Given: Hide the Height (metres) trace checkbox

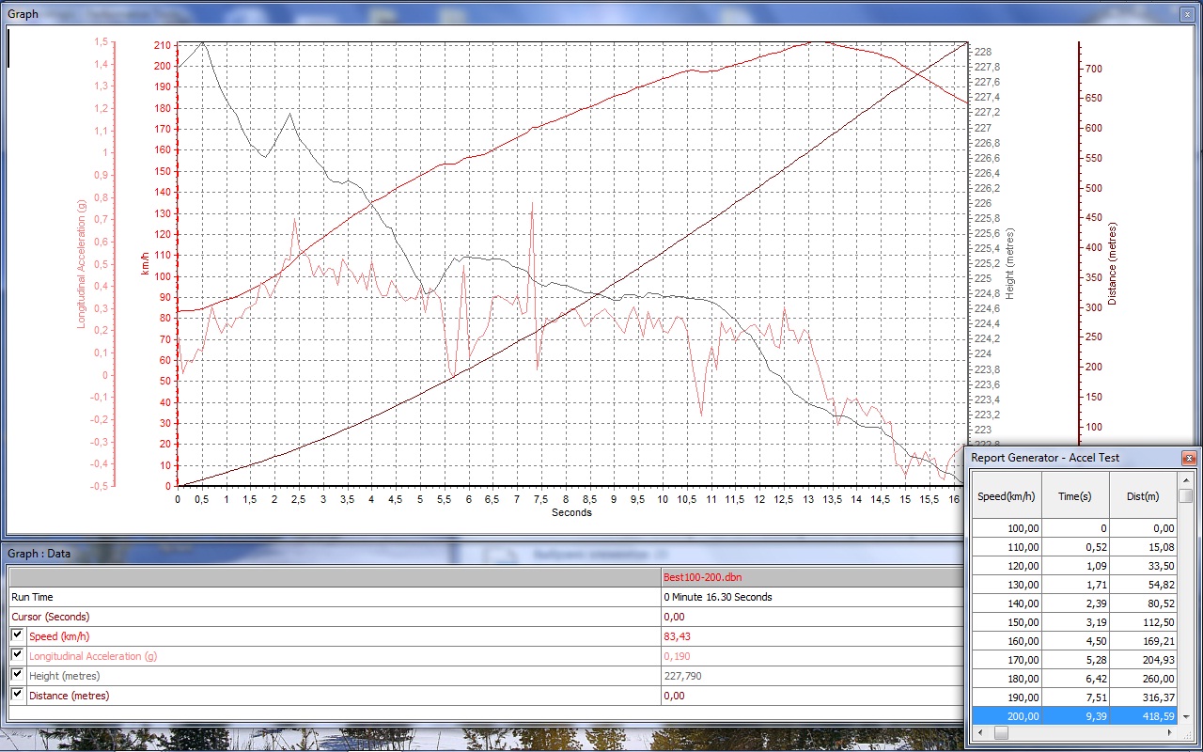Looking at the screenshot, I should [17, 675].
